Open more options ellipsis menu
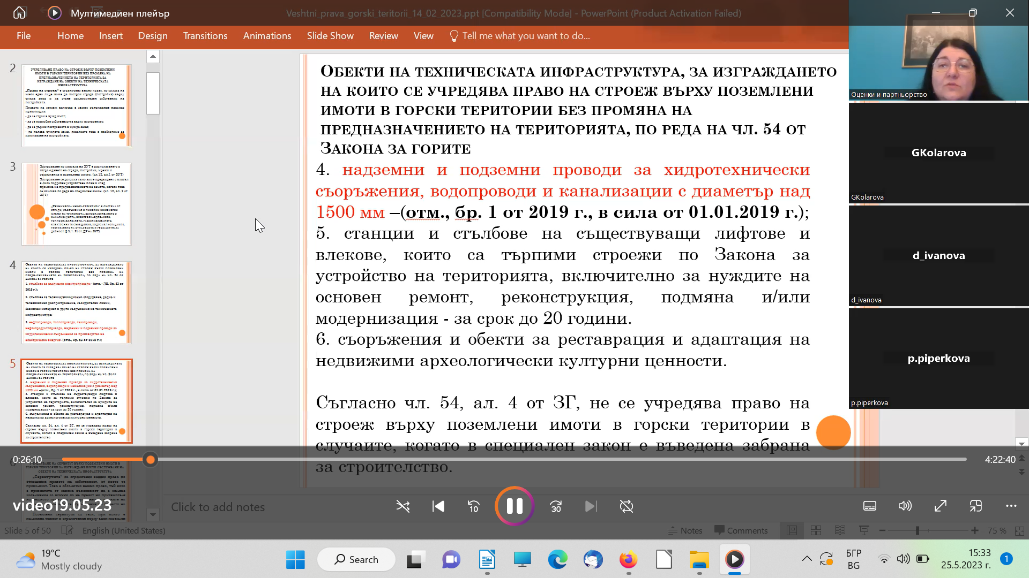 (x=1011, y=506)
